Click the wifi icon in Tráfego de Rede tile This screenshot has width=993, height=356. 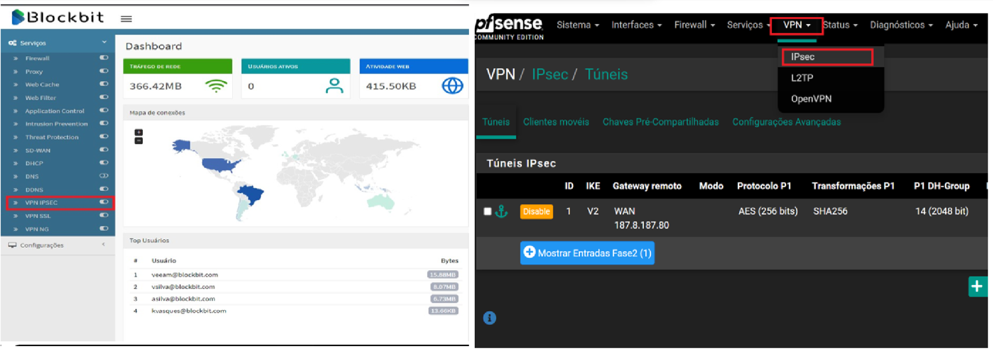point(216,86)
